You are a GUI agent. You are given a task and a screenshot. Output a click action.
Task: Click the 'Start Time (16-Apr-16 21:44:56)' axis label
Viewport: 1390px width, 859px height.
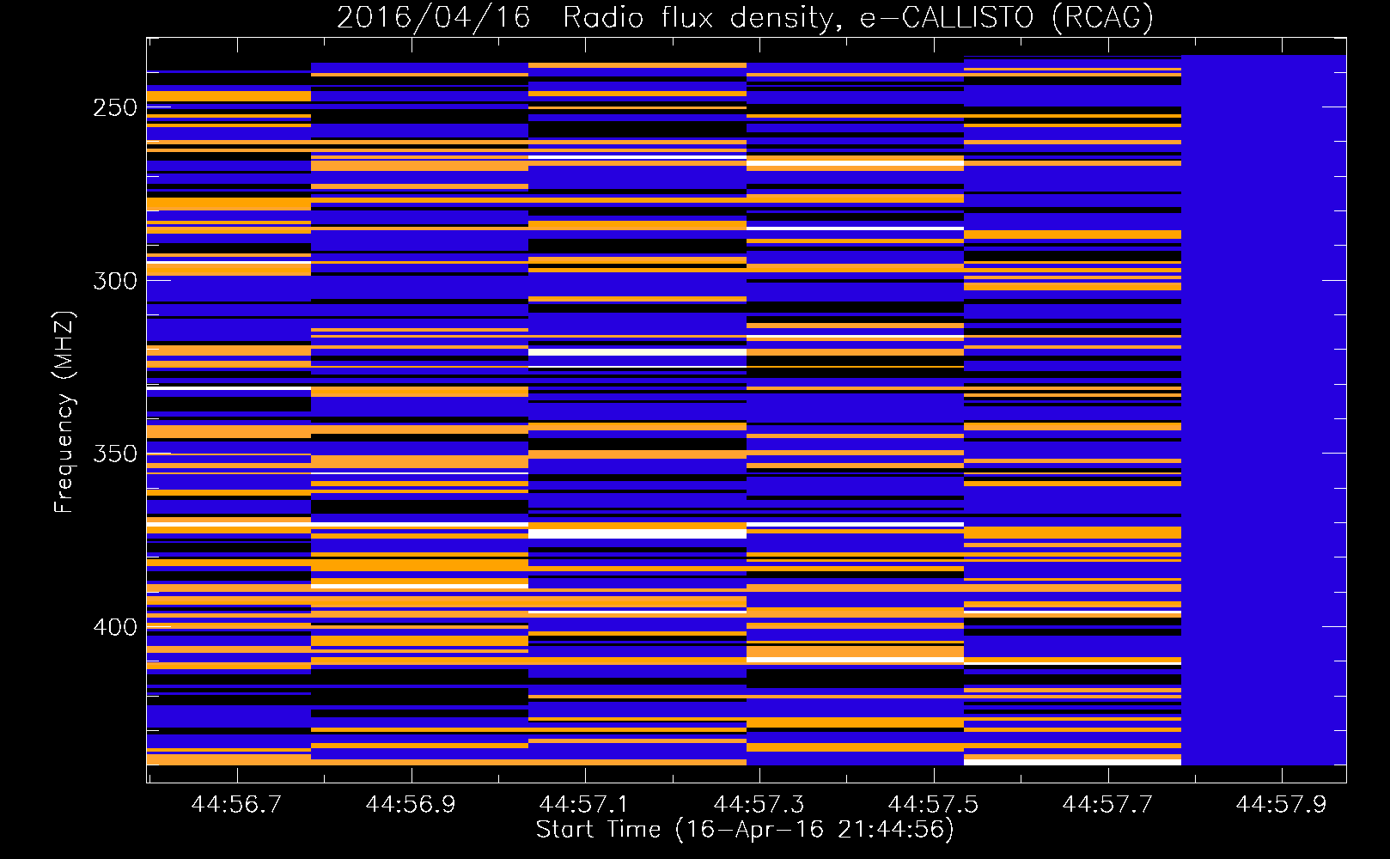click(x=745, y=830)
